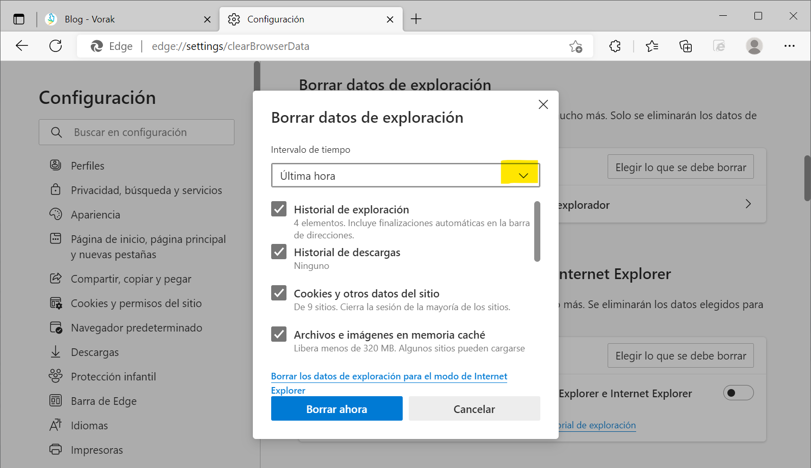This screenshot has width=811, height=468.
Task: Uncheck Archivos e imágenes en memoria caché
Action: coord(279,334)
